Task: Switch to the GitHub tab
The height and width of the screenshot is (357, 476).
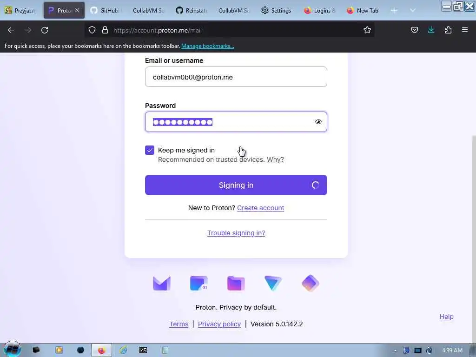Action: 106,10
